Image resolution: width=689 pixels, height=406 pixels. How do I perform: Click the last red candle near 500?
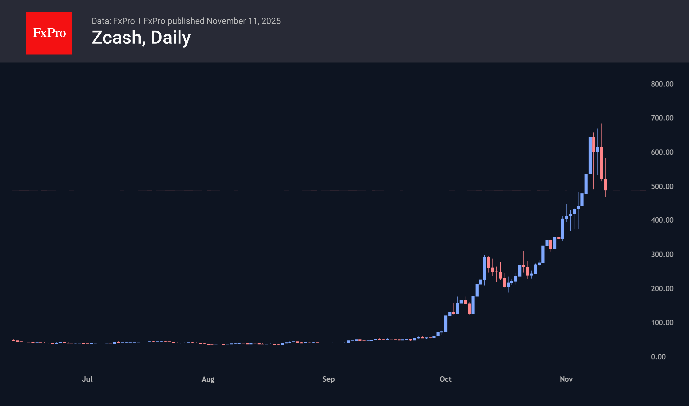(605, 184)
